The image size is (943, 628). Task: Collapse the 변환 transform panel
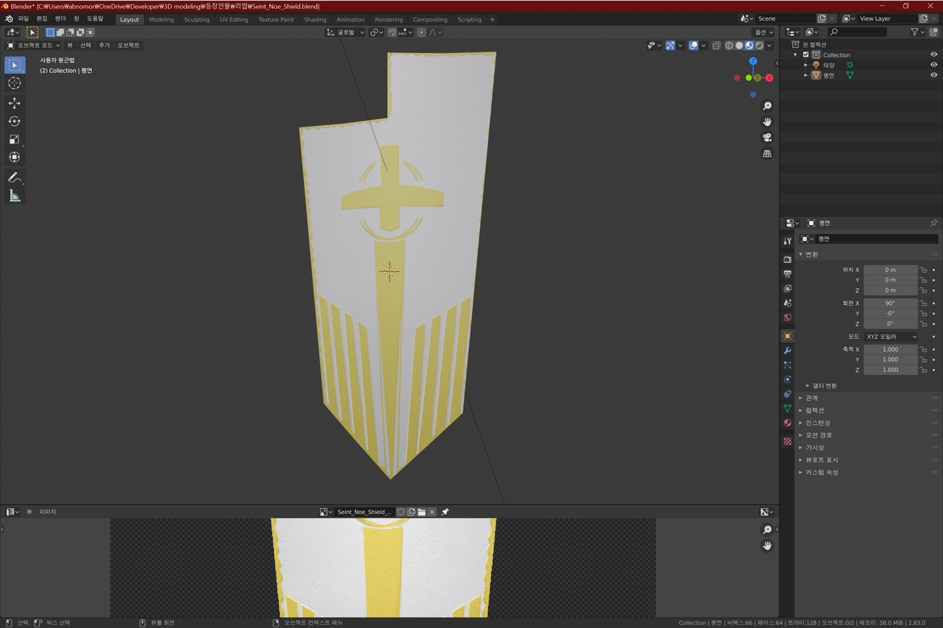point(811,254)
